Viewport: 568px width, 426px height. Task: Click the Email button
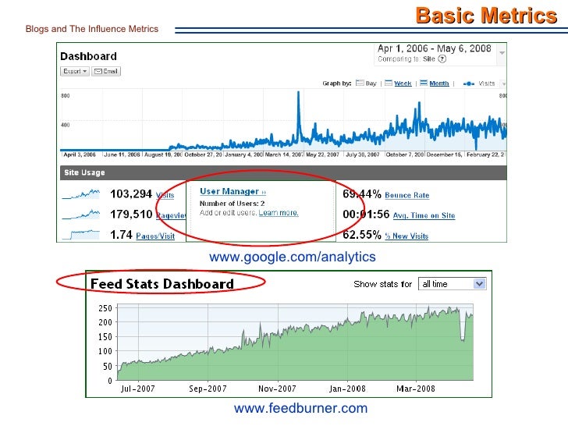pyautogui.click(x=106, y=71)
